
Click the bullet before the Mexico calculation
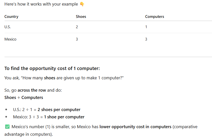click(x=6, y=117)
